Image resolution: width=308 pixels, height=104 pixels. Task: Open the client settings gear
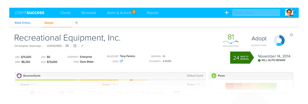[291, 35]
